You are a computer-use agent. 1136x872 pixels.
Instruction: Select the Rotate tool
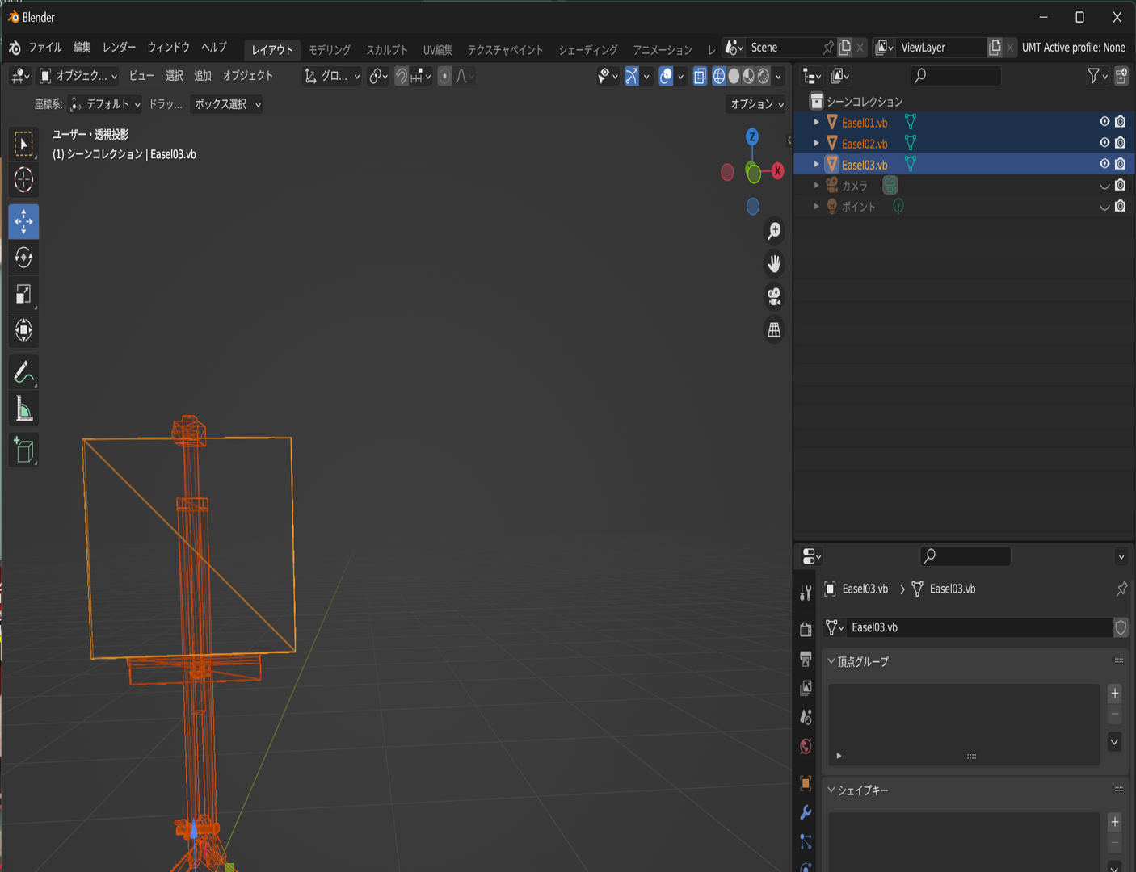pyautogui.click(x=23, y=258)
